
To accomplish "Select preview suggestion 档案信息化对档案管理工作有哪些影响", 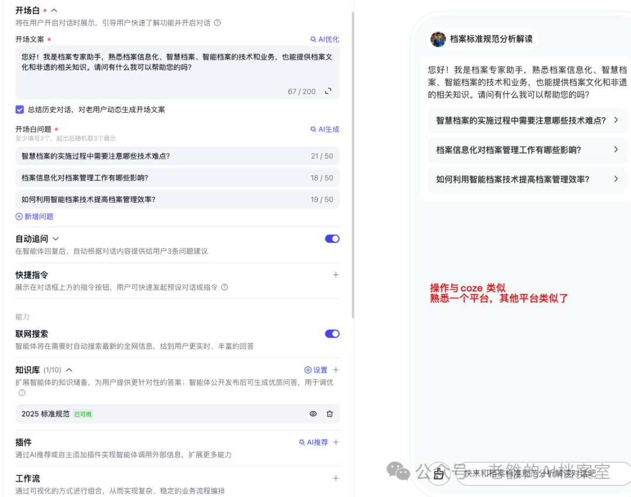I will [527, 150].
